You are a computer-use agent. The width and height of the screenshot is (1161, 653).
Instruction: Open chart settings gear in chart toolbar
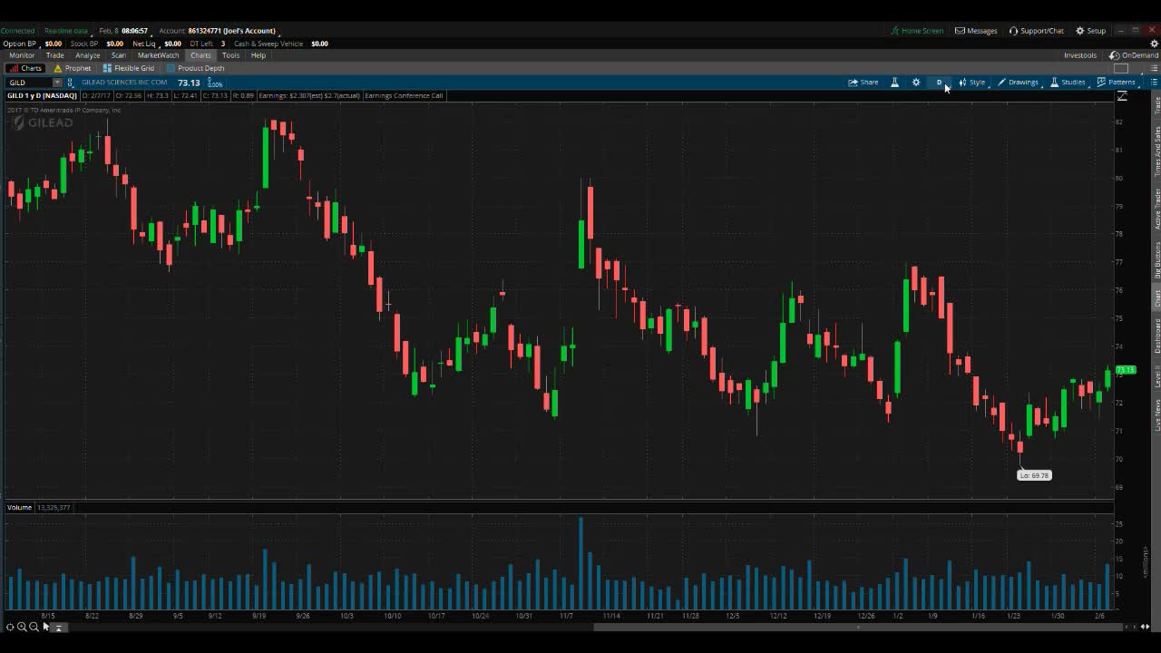916,83
